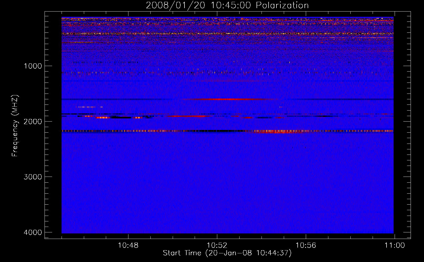This screenshot has height=262, width=424.
Task: Click the 4000 frequency tick label
Action: [33, 232]
